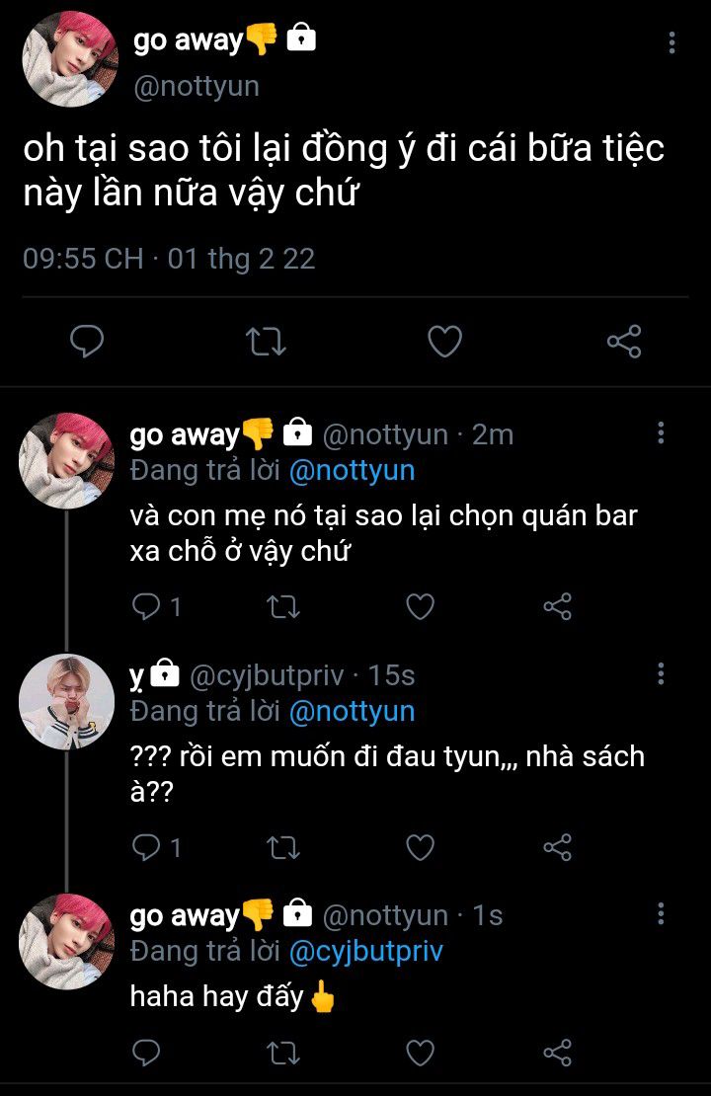This screenshot has width=711, height=1096.
Task: Reply to cyjbutpriv's bookstore tweet
Action: pos(146,847)
